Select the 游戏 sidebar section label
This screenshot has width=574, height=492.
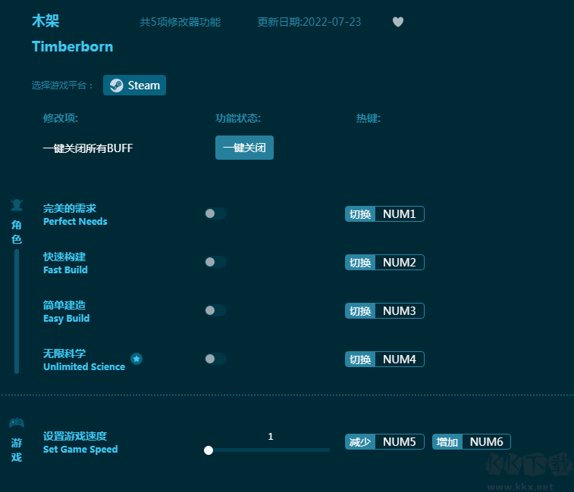pyautogui.click(x=17, y=450)
